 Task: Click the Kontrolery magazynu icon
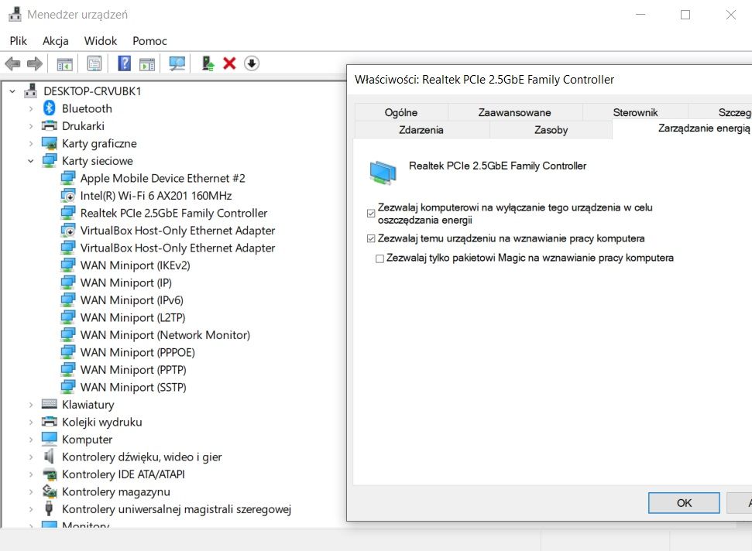pos(49,491)
